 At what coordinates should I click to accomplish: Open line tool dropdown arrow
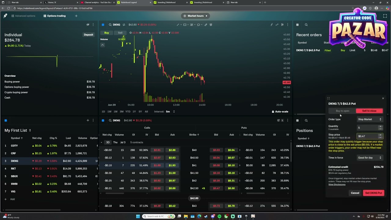coord(181,25)
